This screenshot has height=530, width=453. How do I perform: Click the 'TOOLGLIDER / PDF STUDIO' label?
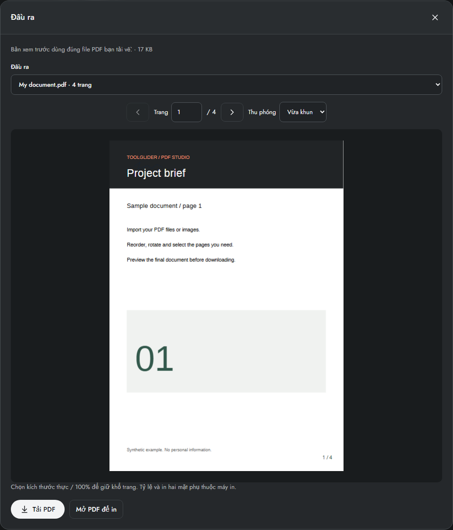coord(159,157)
